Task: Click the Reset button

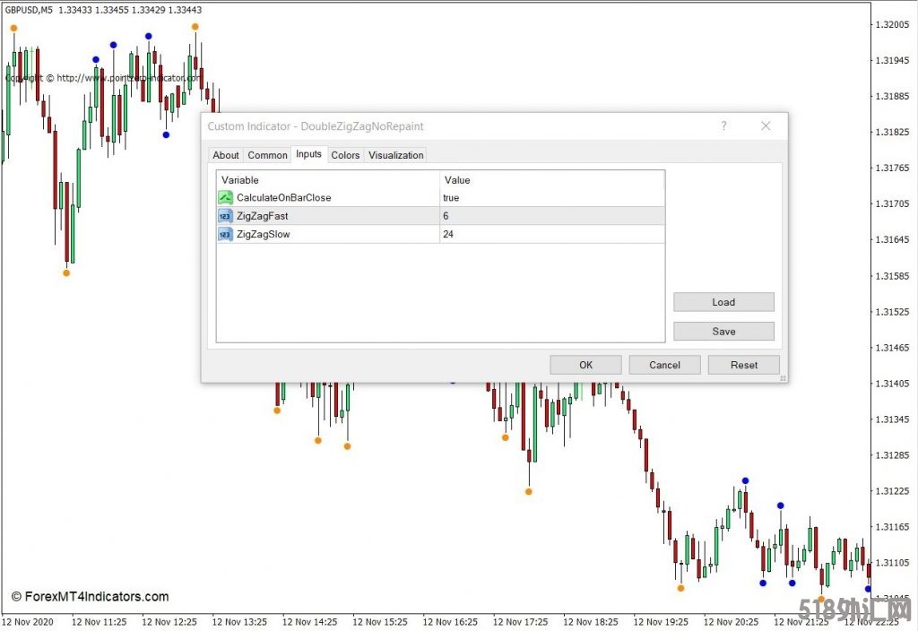Action: [743, 365]
